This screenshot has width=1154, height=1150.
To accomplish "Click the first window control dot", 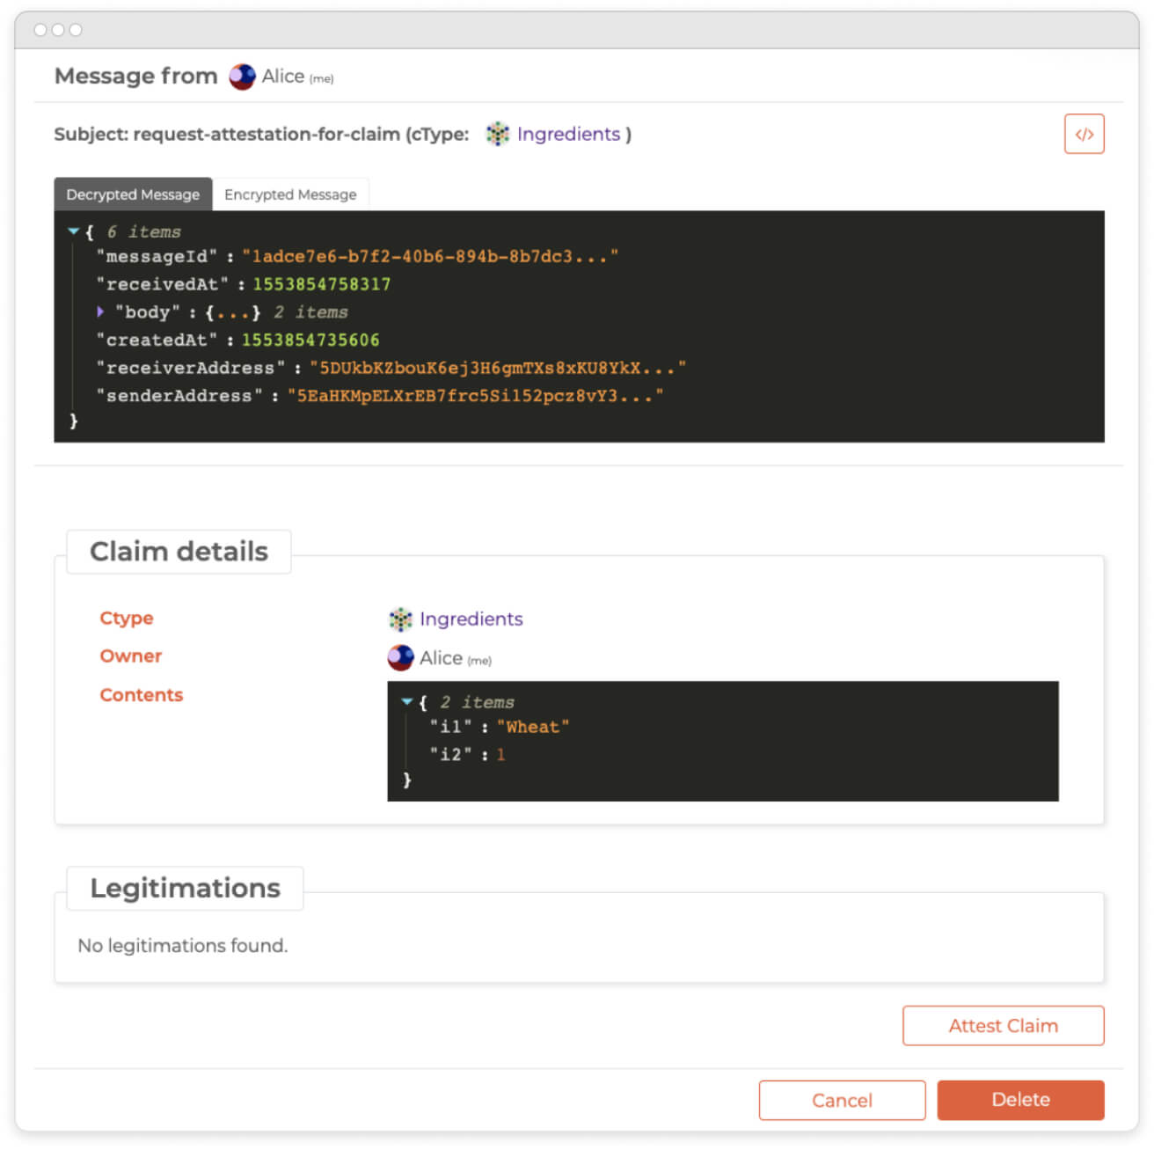I will tap(40, 30).
